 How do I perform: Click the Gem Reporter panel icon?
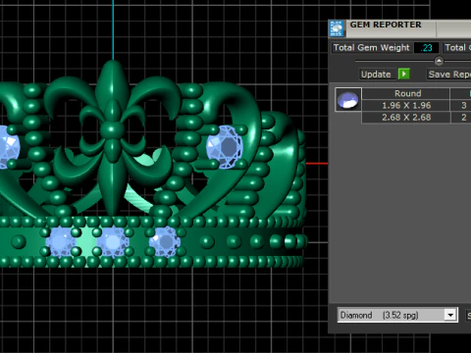pos(337,28)
